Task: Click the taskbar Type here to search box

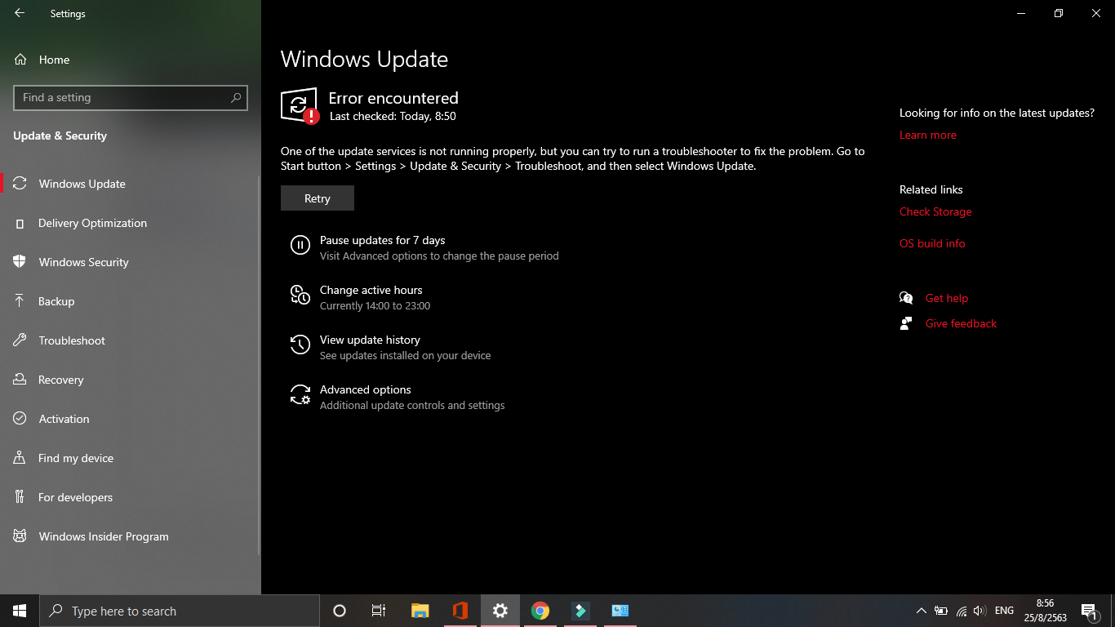Action: [x=180, y=611]
